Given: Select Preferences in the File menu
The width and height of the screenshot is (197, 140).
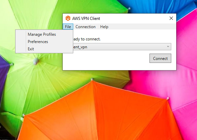Looking at the screenshot, I should [x=44, y=42].
